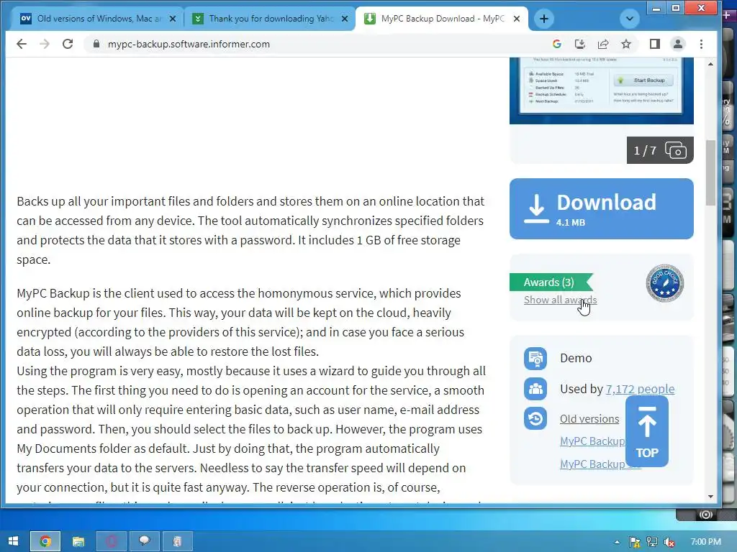
Task: Click the browser forward arrow
Action: pyautogui.click(x=45, y=44)
